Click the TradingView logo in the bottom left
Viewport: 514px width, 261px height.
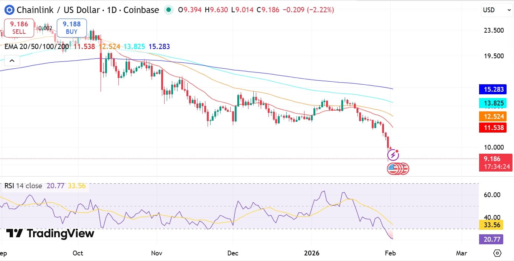[x=48, y=234]
